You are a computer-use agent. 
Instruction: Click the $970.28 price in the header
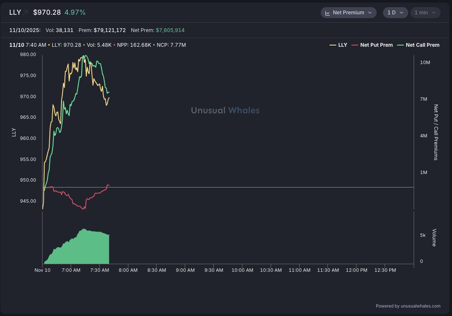[47, 13]
